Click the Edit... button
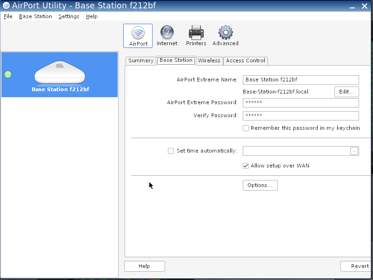 click(346, 92)
